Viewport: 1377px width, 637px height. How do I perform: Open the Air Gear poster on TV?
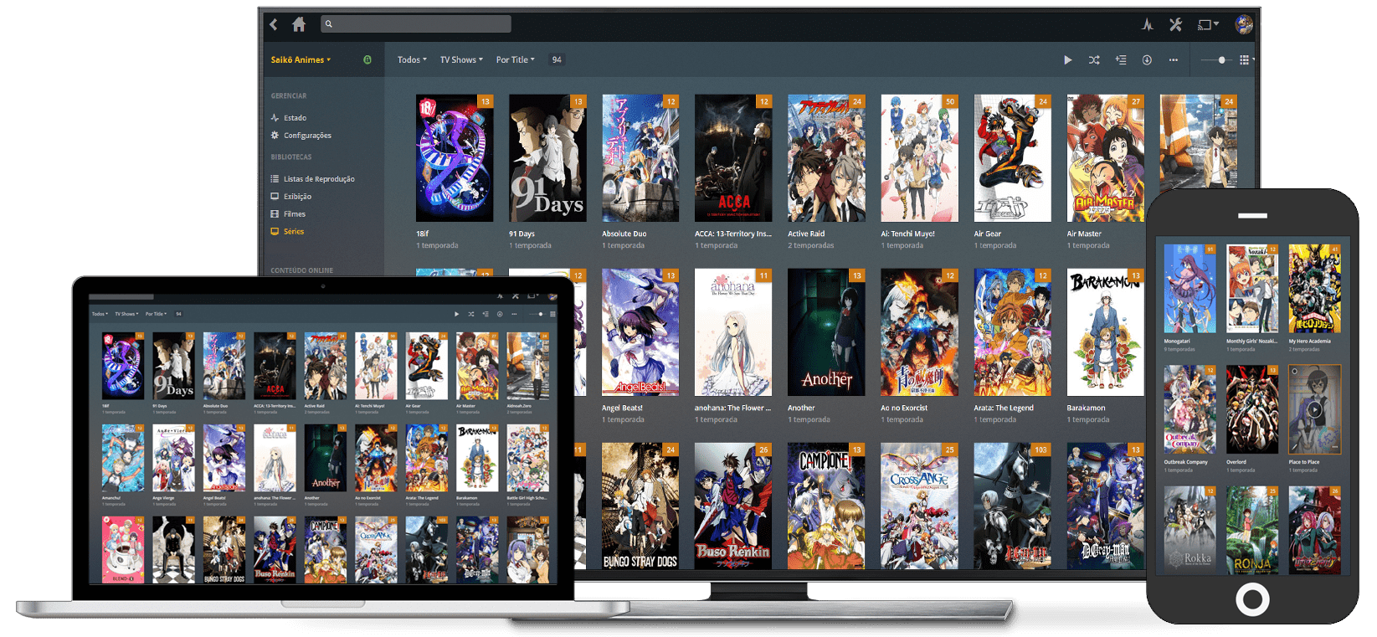tap(1012, 158)
